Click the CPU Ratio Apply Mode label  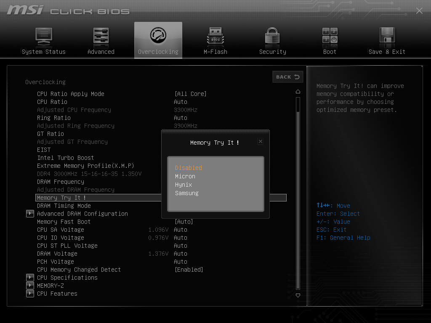coord(71,94)
